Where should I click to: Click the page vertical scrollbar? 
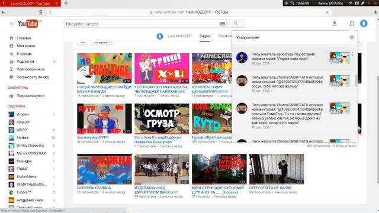click(378, 129)
